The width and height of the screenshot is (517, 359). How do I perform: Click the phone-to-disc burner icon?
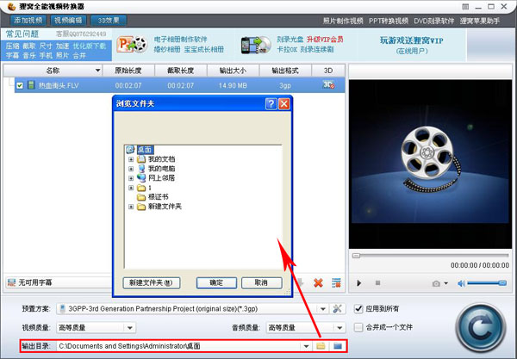pos(256,45)
